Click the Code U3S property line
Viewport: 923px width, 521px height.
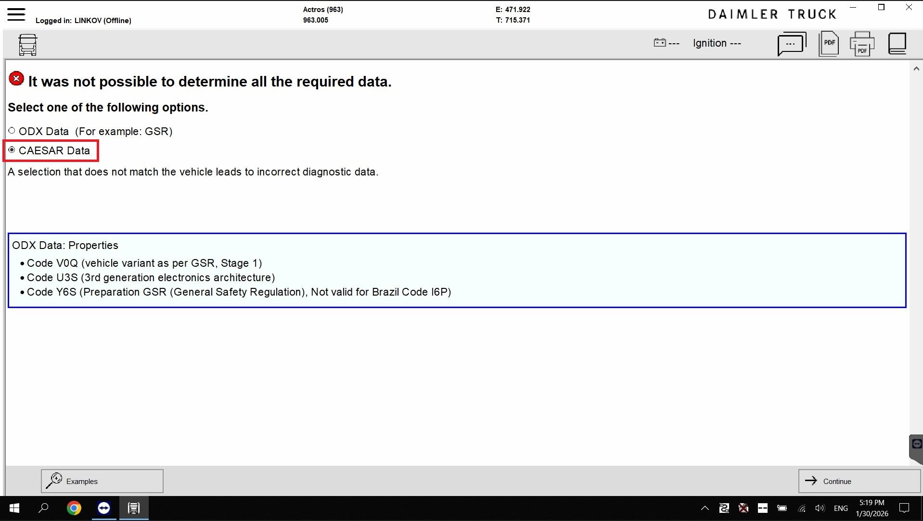[x=151, y=278]
